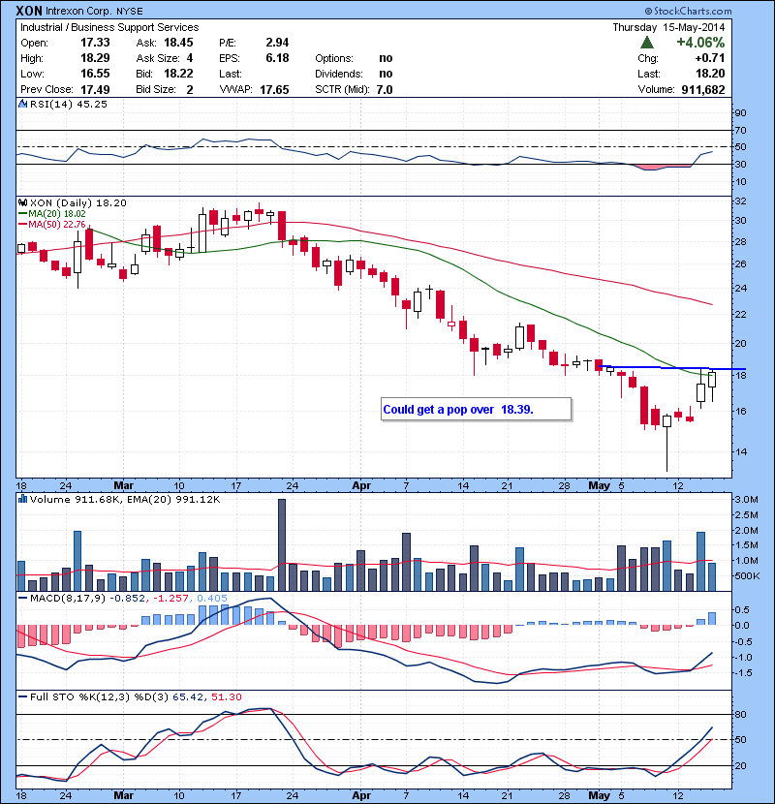Click the MACD histogram value 0.405

pyautogui.click(x=212, y=599)
